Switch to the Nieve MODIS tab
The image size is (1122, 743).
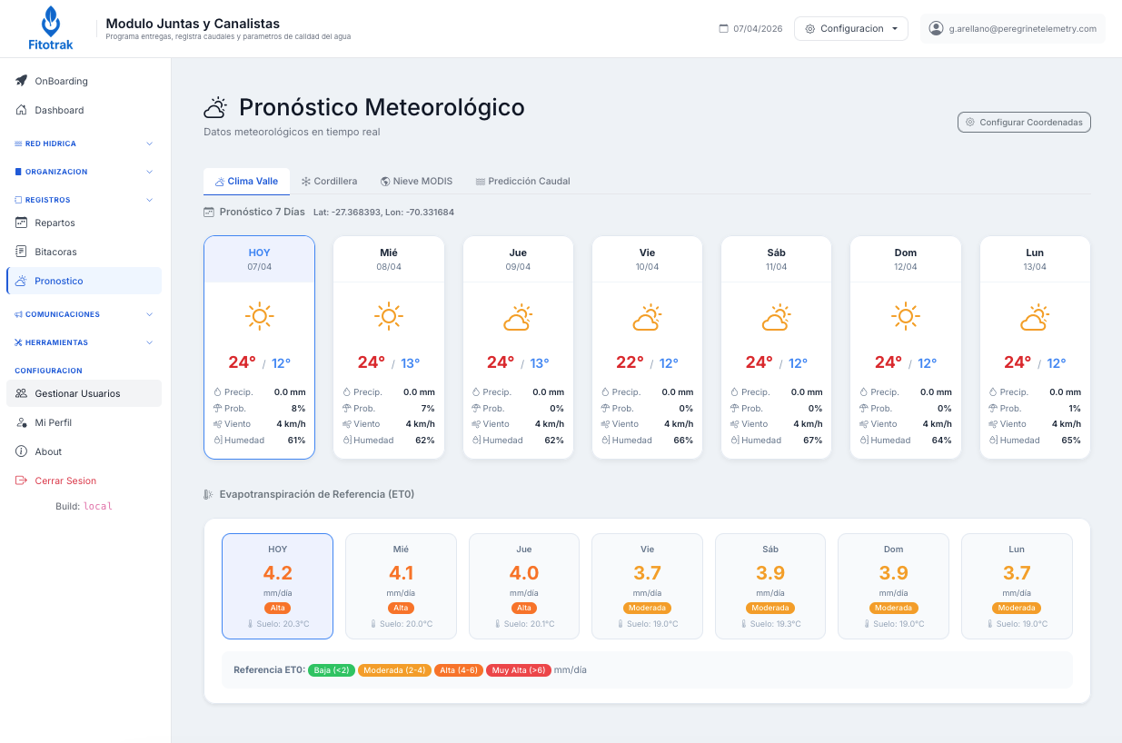(x=416, y=181)
